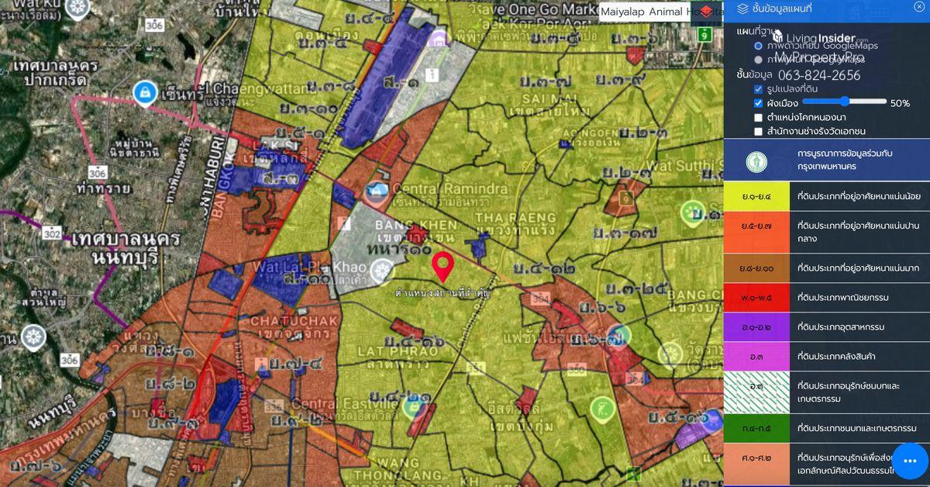Viewport: 930px width, 487px height.
Task: Enable the ตำแหน่งโคกหนองนา checkbox
Action: (758, 117)
